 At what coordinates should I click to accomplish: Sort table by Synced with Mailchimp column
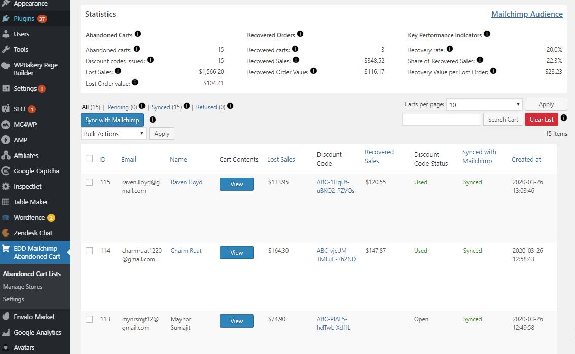[x=479, y=156]
